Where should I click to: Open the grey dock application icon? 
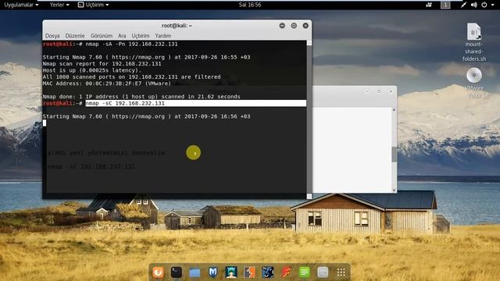(x=323, y=272)
